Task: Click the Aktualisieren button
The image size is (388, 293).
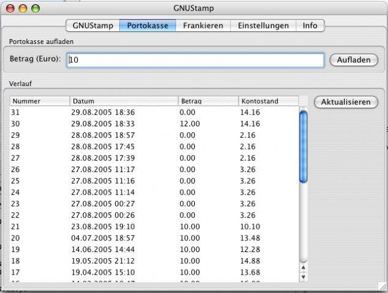Action: (346, 102)
